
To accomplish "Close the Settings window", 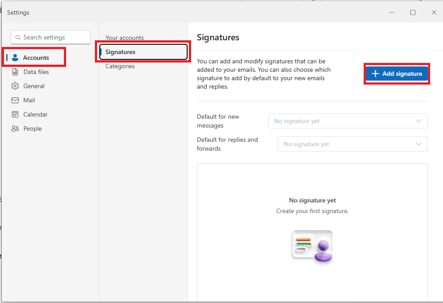I will pos(434,12).
